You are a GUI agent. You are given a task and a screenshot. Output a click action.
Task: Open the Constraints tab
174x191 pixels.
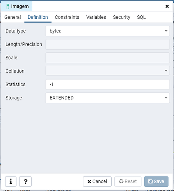(67, 17)
